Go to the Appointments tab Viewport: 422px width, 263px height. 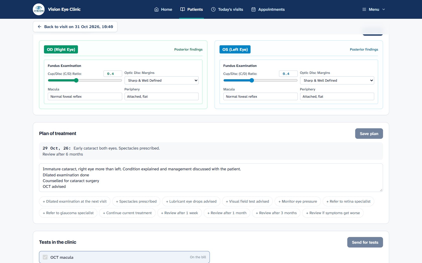pyautogui.click(x=268, y=9)
